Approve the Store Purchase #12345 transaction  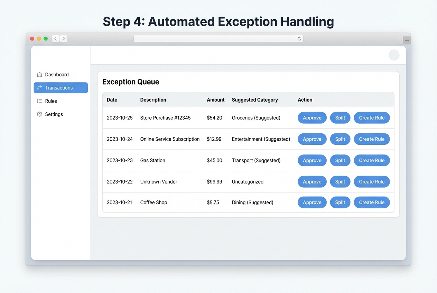click(312, 117)
